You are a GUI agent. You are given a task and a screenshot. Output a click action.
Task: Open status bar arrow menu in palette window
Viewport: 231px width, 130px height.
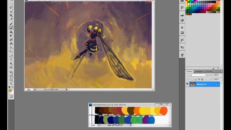point(131,125)
